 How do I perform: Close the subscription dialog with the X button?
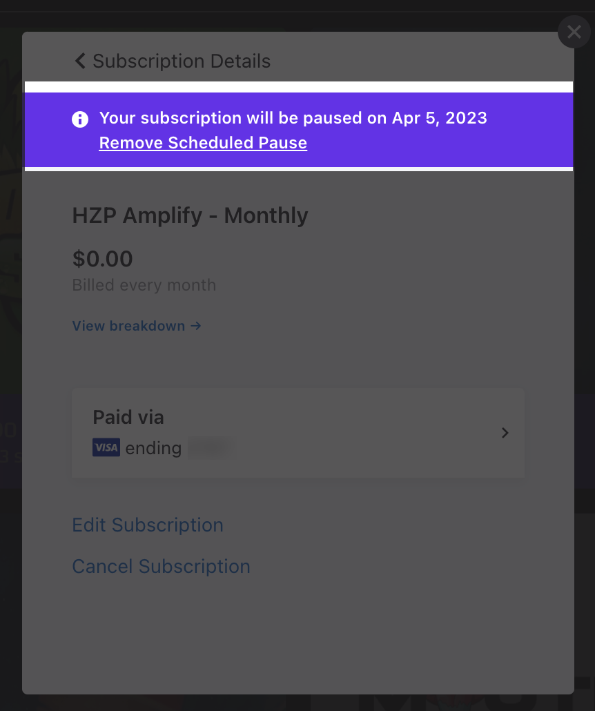pos(574,32)
